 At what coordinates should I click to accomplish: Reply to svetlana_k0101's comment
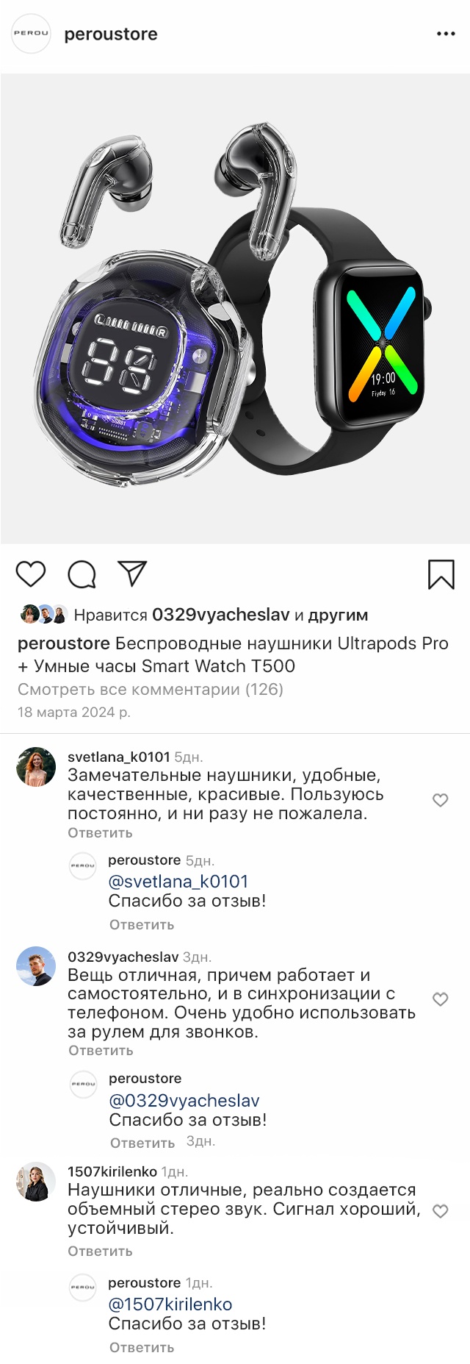point(100,833)
